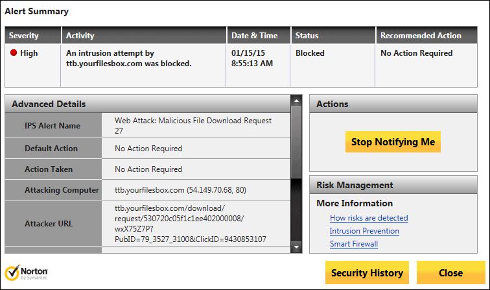Click the Advanced Details panel header
Screen dimensions: 490x290
tap(148, 104)
